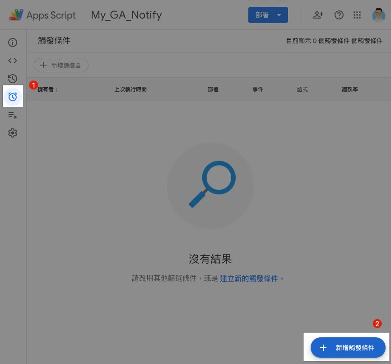
Task: Open Project Settings gear icon
Action: coord(13,133)
